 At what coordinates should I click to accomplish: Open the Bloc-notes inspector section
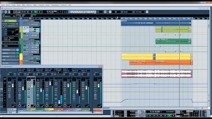point(10,63)
